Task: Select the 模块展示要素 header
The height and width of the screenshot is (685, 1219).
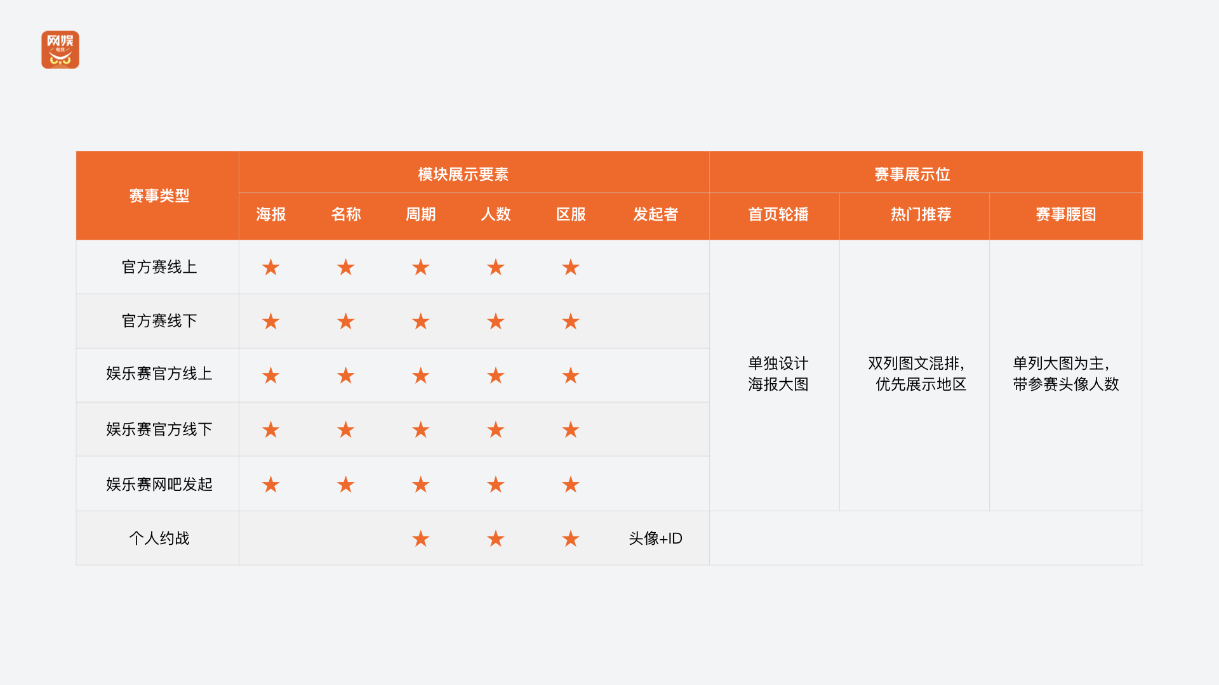Action: (463, 174)
